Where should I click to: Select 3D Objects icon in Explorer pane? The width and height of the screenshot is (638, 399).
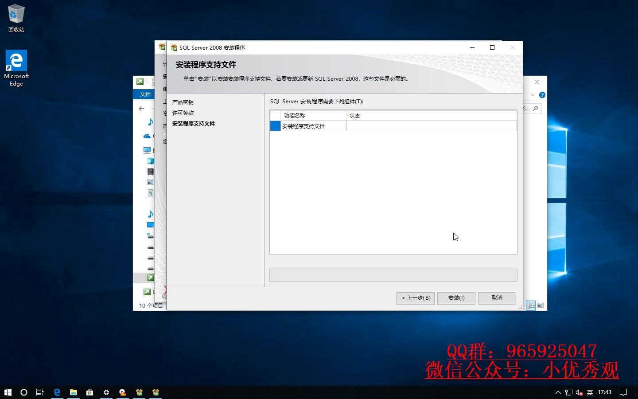(151, 161)
